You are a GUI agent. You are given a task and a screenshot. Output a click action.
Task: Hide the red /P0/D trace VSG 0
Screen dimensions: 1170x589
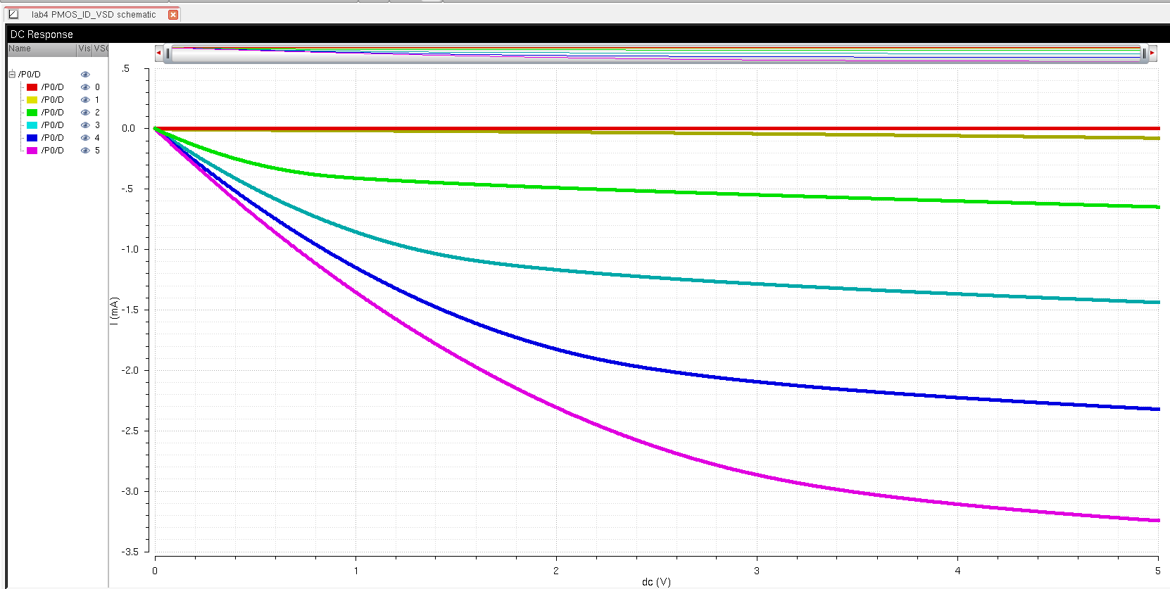(x=85, y=87)
